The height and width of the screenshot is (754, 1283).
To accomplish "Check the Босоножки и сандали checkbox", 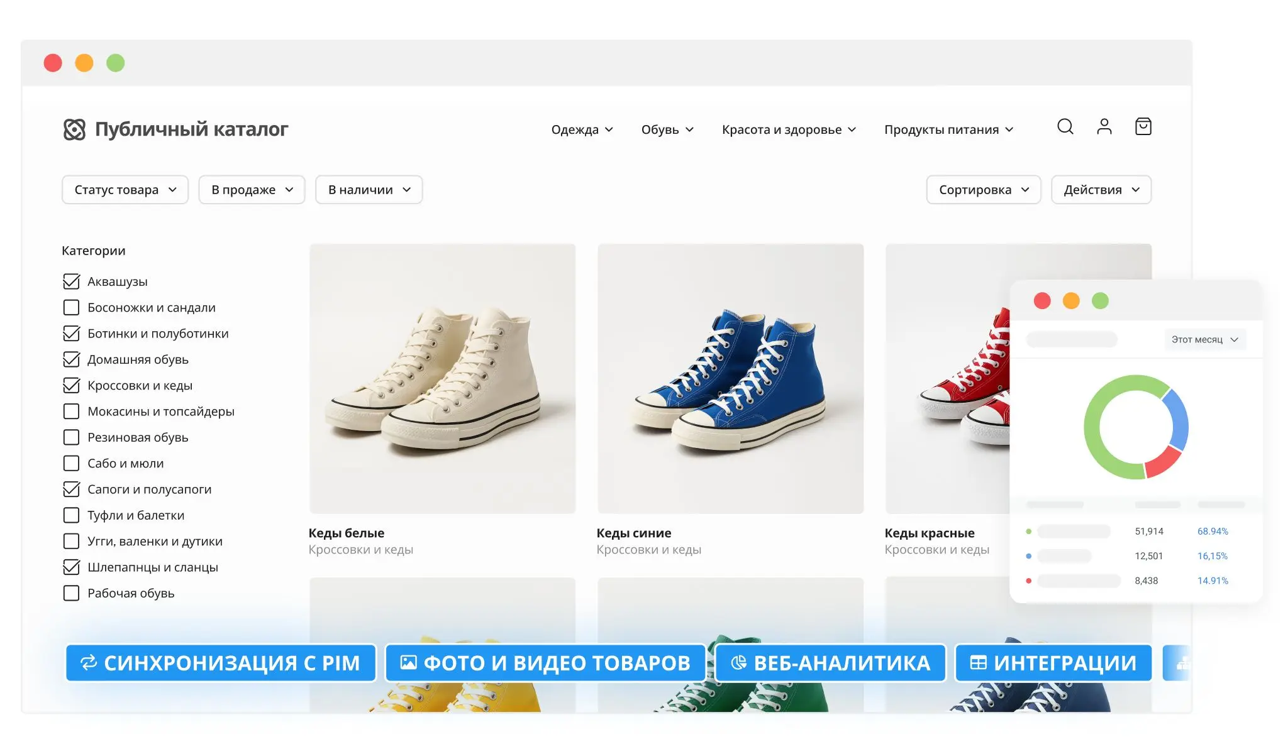I will pos(72,307).
